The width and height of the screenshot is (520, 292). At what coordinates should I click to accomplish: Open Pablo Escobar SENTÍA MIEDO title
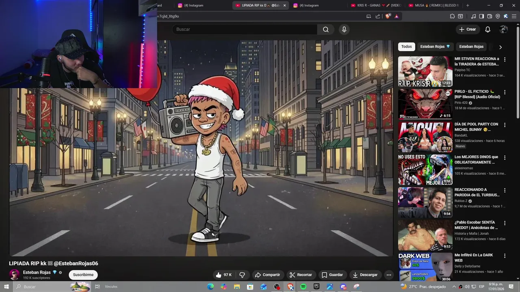[x=476, y=225]
